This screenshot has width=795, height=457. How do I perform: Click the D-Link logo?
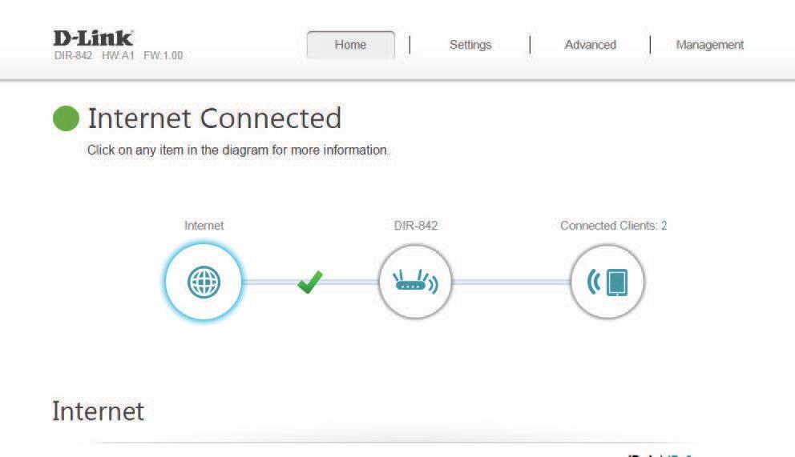coord(93,38)
